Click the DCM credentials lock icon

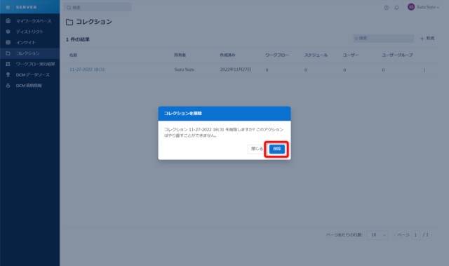(x=8, y=86)
